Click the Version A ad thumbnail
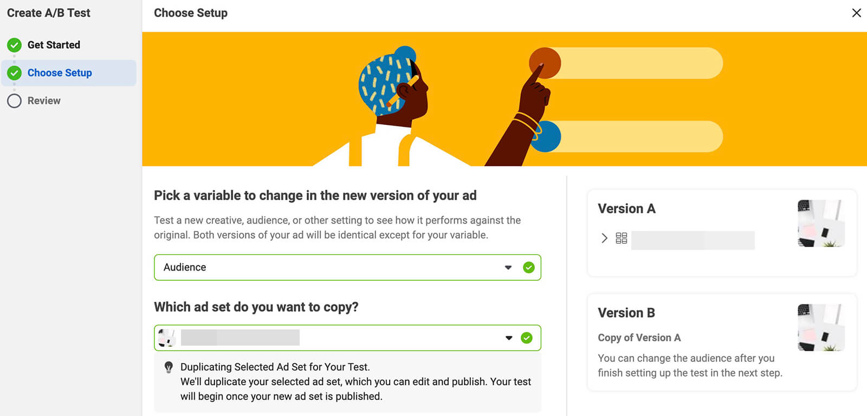Image resolution: width=867 pixels, height=416 pixels. [821, 223]
